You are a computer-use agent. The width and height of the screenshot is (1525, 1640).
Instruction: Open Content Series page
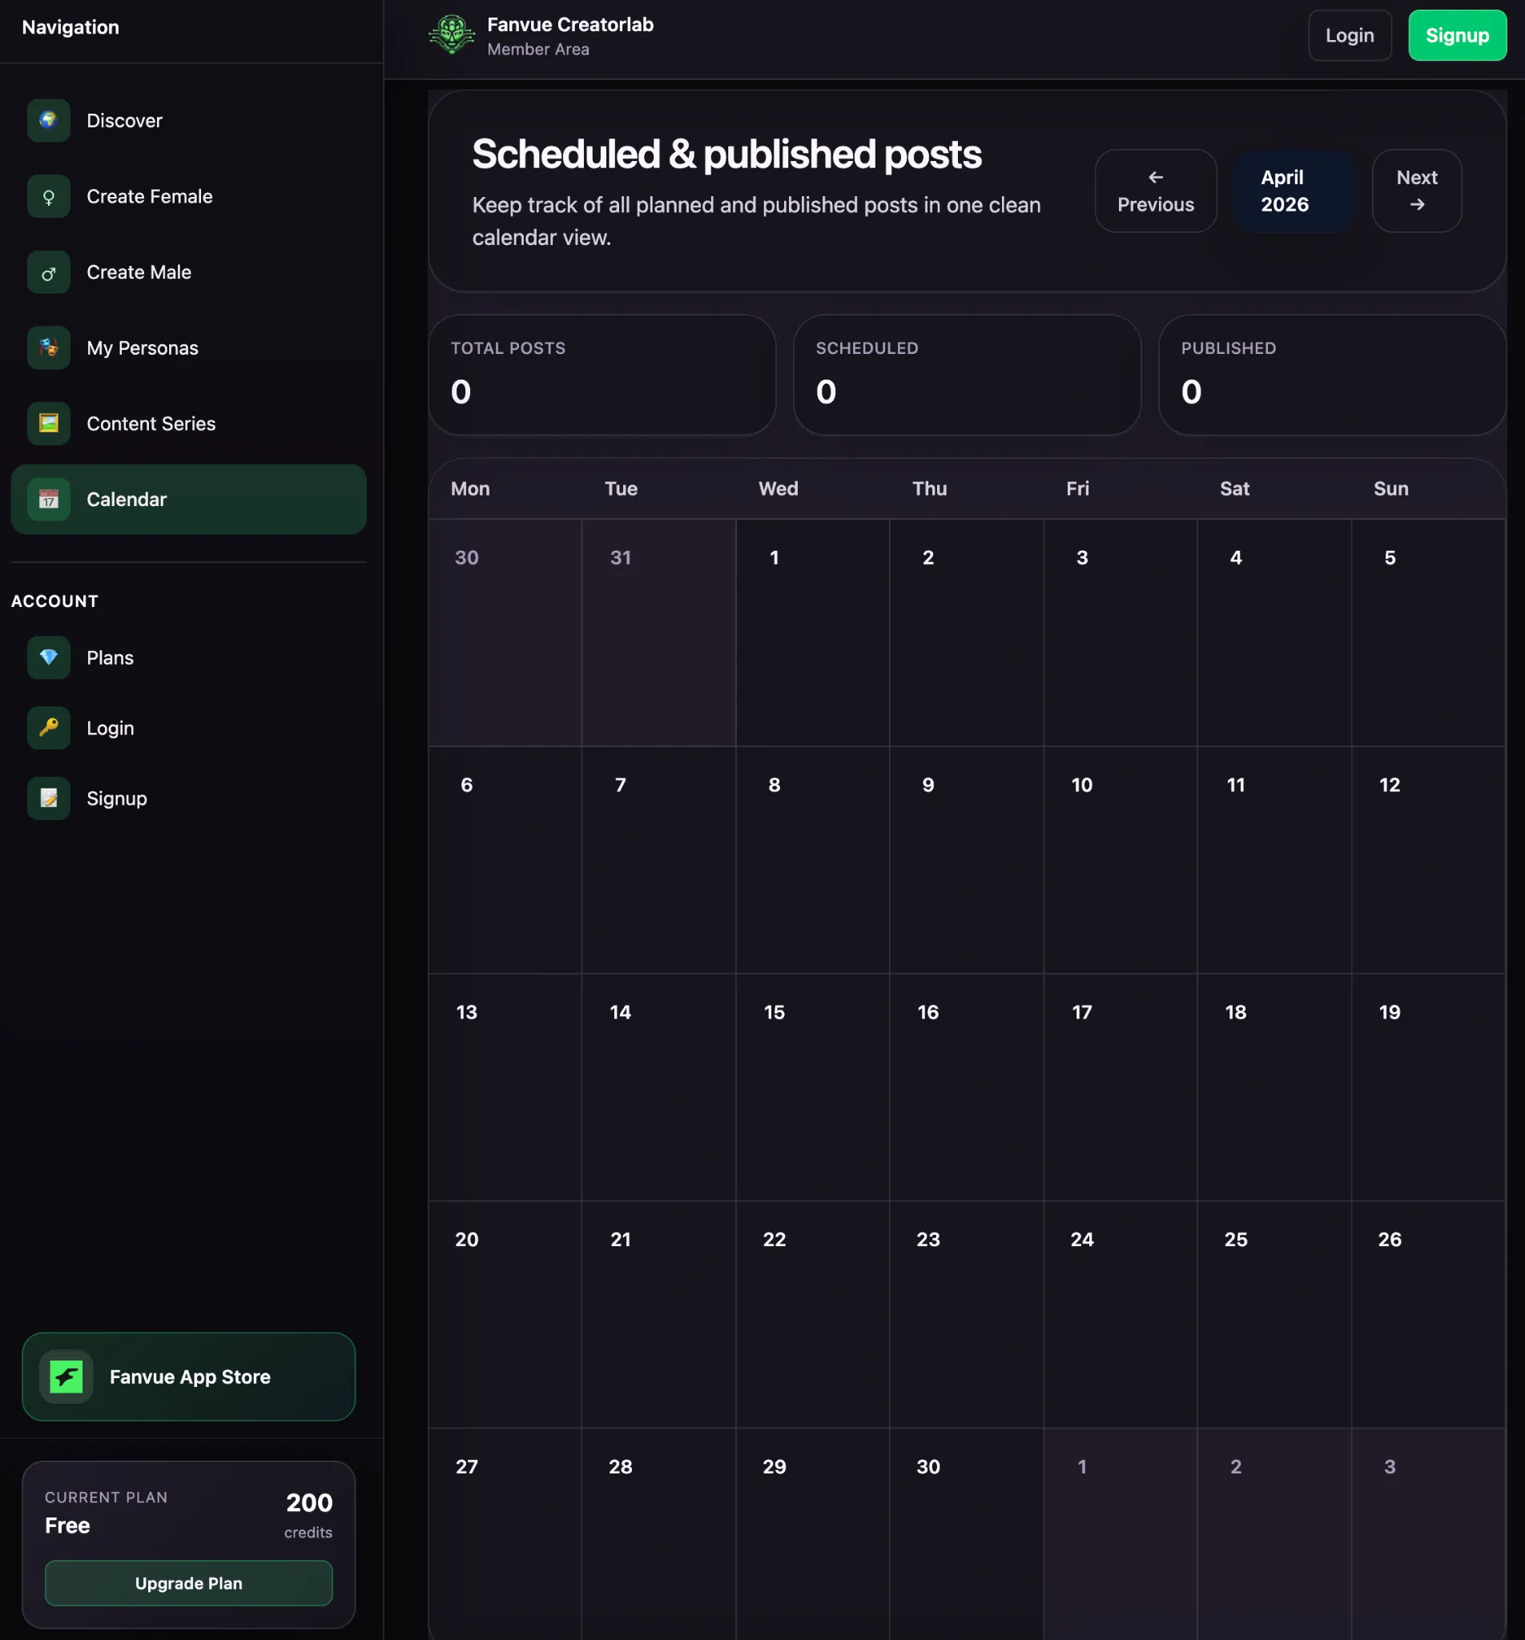[x=188, y=423]
